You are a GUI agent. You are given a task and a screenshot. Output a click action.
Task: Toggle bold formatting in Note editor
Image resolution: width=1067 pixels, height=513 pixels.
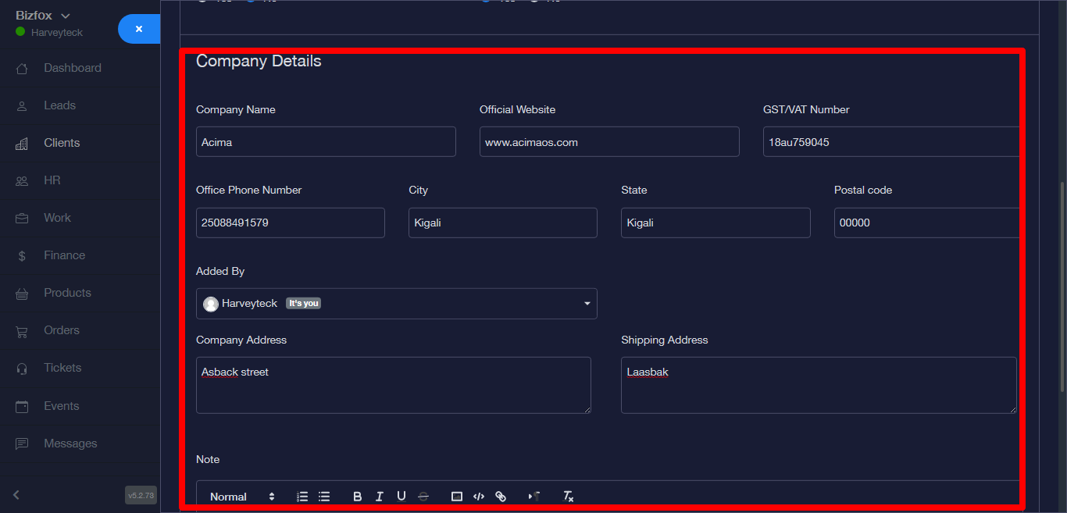(x=358, y=497)
